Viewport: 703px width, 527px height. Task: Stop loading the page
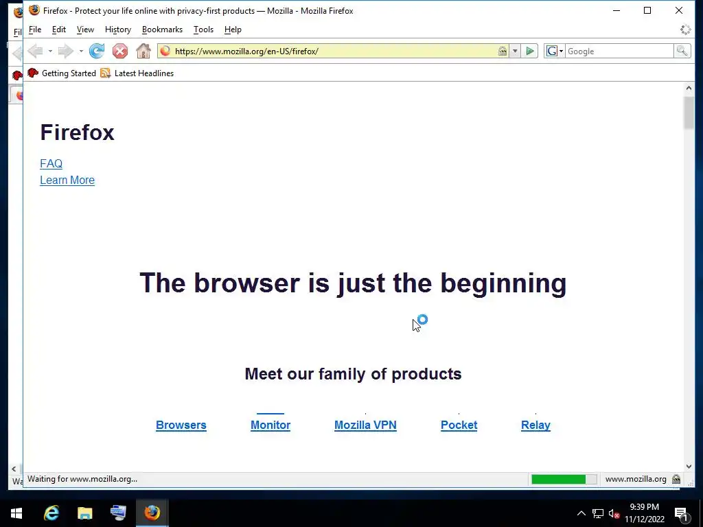tap(119, 51)
